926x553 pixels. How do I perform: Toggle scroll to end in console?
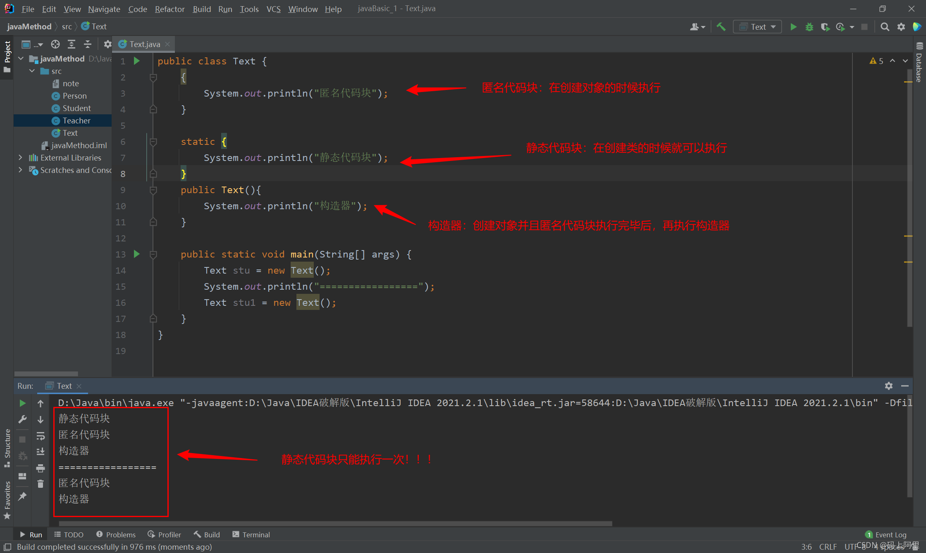(x=41, y=452)
